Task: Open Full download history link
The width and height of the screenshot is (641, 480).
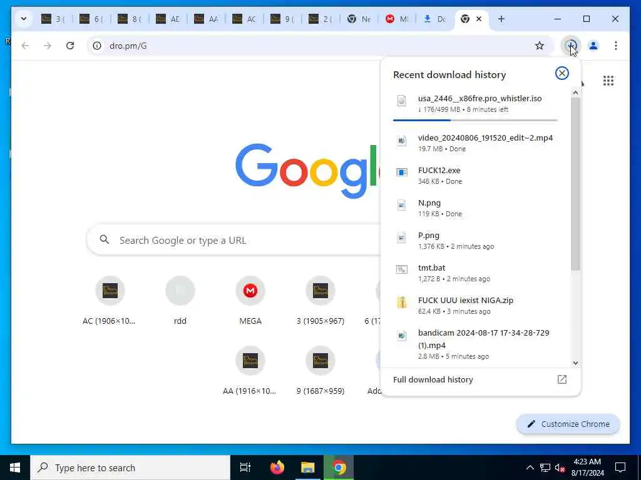Action: coord(433,379)
